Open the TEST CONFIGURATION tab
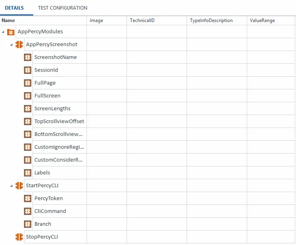Image resolution: width=296 pixels, height=245 pixels. click(62, 8)
